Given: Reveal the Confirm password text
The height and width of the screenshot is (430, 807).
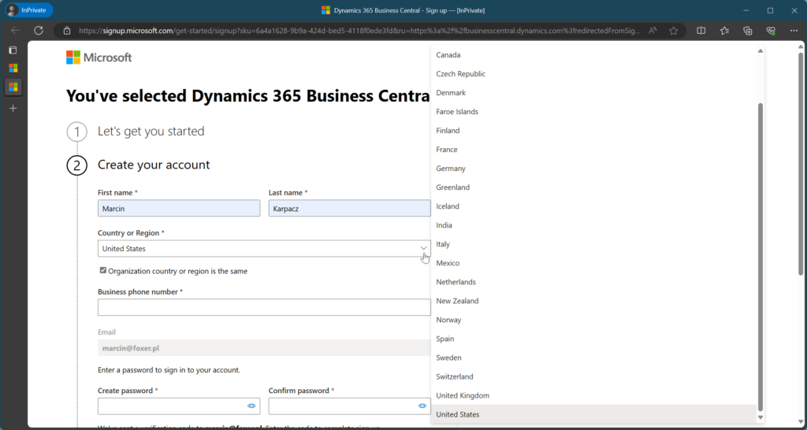Looking at the screenshot, I should [422, 406].
